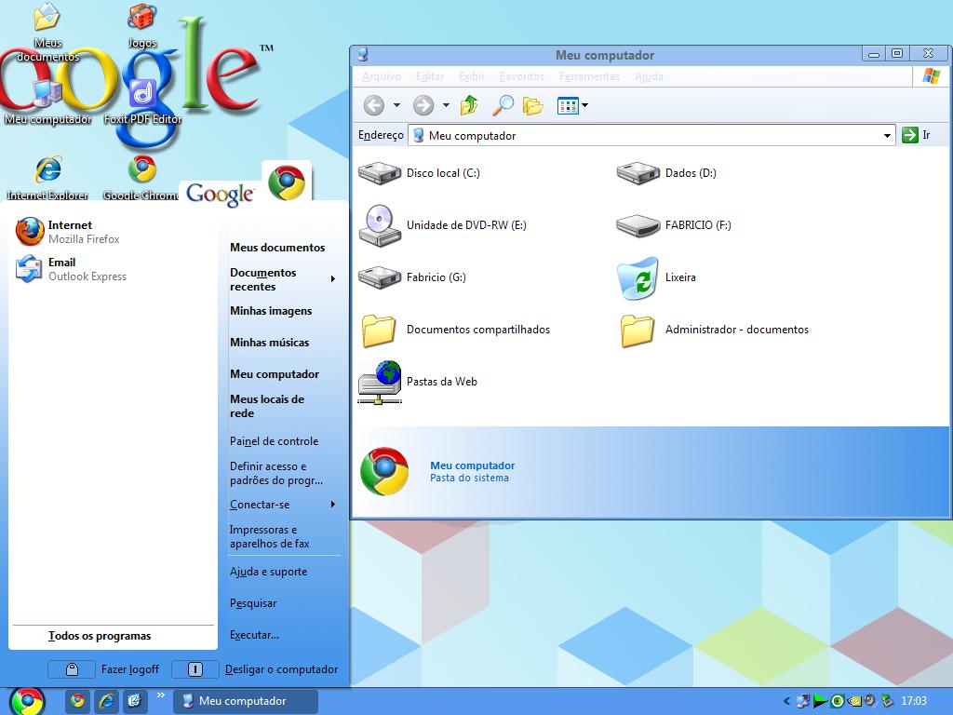Viewport: 953px width, 715px height.
Task: Select Pastas da Web icon
Action: point(418,382)
